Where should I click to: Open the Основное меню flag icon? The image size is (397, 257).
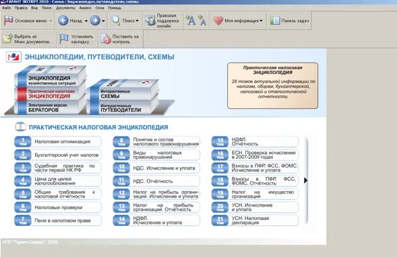click(8, 20)
